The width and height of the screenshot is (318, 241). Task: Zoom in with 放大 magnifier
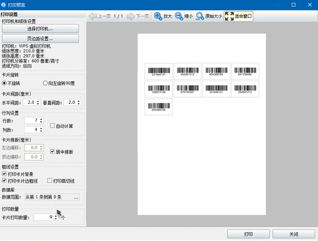163,16
